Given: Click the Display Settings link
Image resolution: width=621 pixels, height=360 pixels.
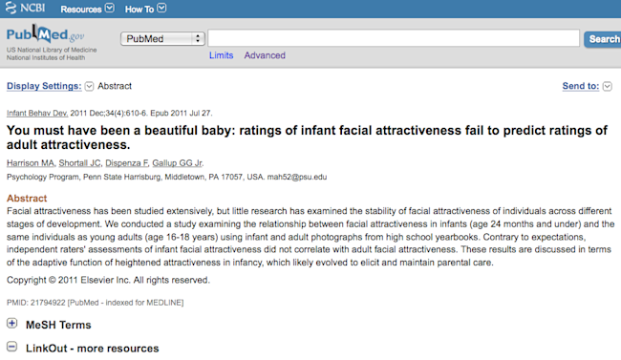Looking at the screenshot, I should tap(44, 86).
